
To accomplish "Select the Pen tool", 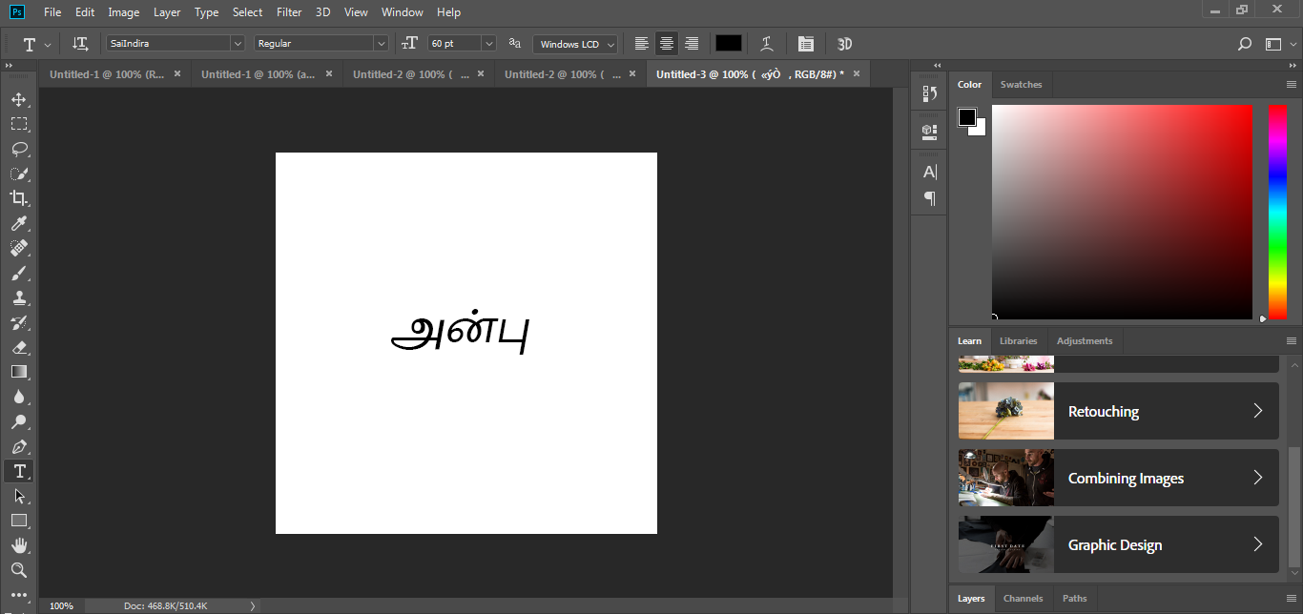I will click(19, 446).
